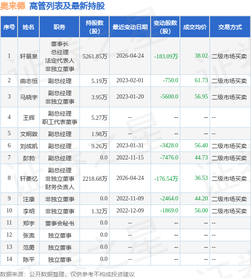This screenshot has width=251, height=278.
Task: Click the date 2022-11-15
Action: [x=130, y=157]
